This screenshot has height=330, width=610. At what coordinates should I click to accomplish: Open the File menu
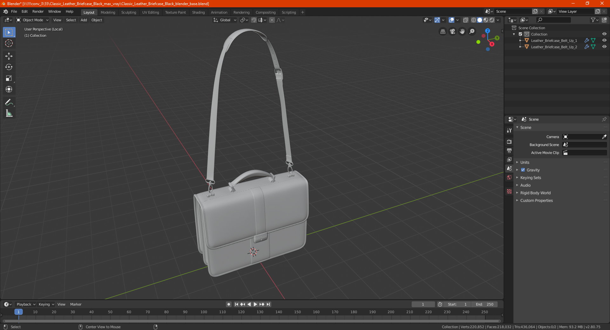[14, 11]
